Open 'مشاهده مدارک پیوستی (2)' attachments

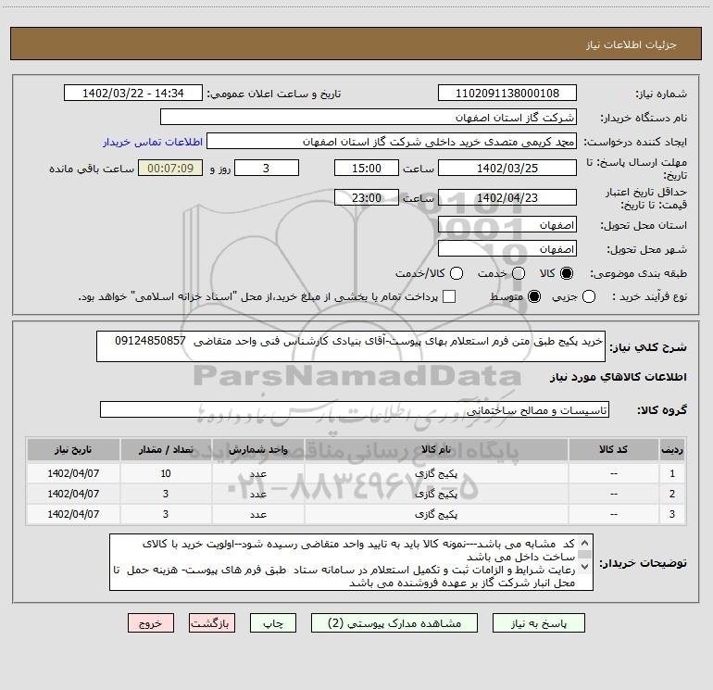tap(394, 622)
